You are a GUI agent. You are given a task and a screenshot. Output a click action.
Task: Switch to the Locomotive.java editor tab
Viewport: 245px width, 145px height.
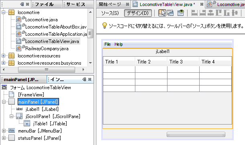click(226, 4)
